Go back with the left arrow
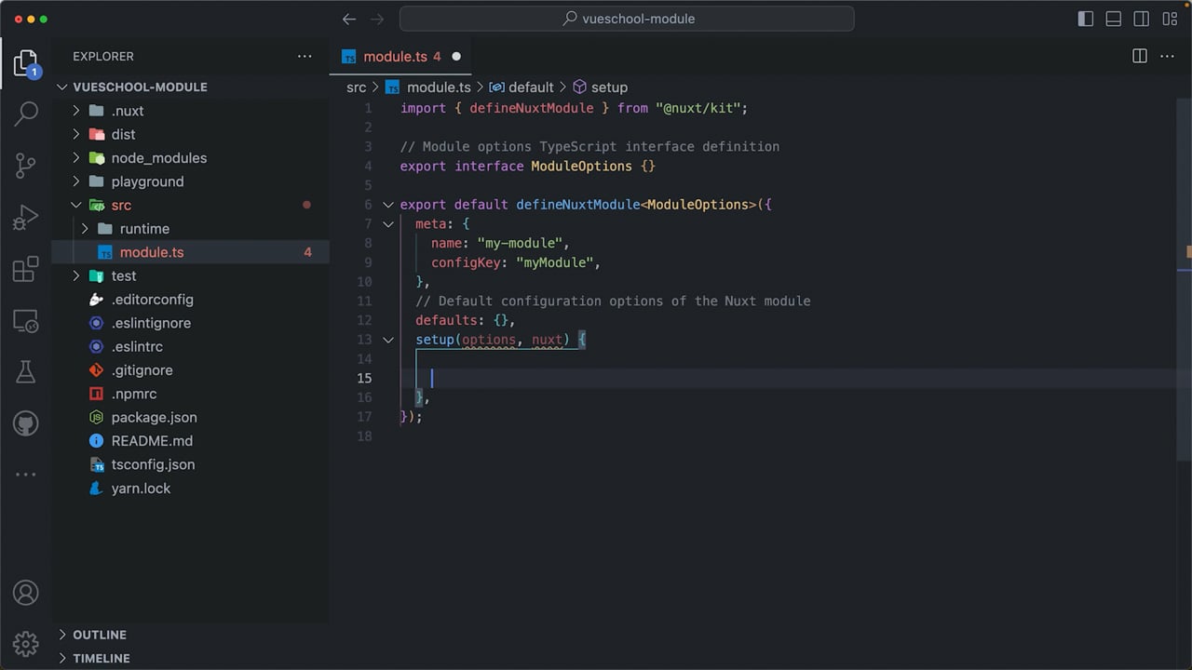Image resolution: width=1192 pixels, height=670 pixels. (x=348, y=19)
